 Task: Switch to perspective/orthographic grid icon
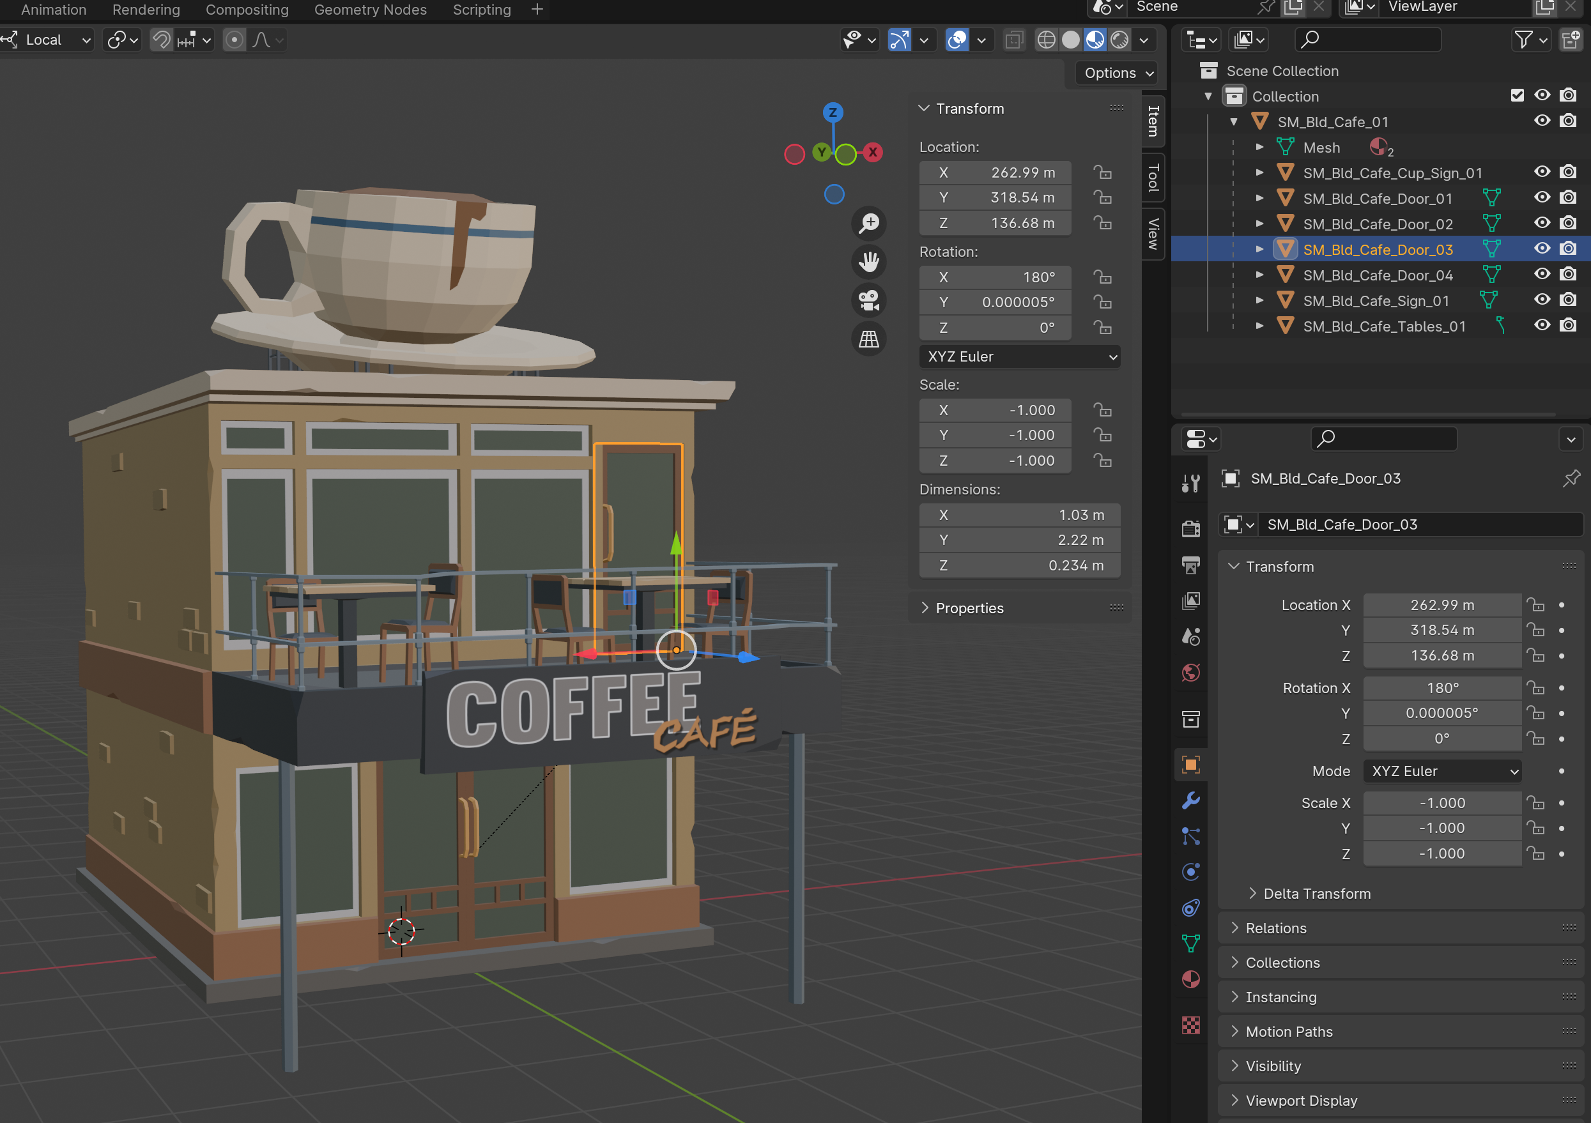pos(868,339)
